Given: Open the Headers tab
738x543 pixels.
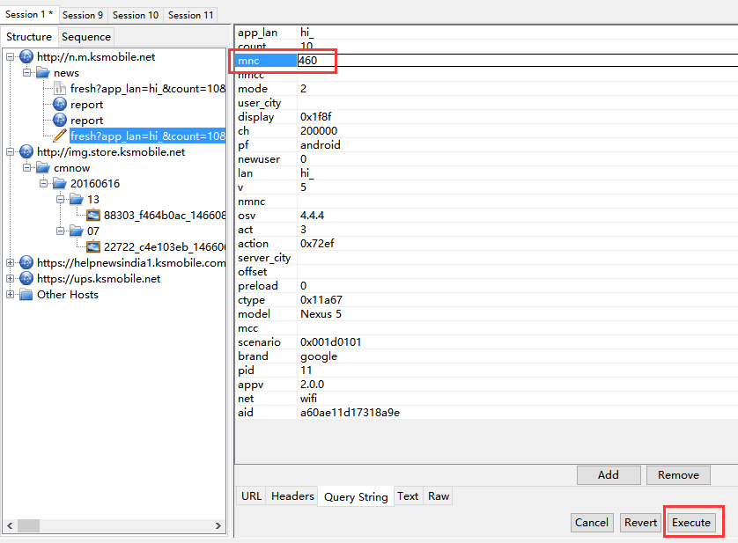Looking at the screenshot, I should click(292, 496).
